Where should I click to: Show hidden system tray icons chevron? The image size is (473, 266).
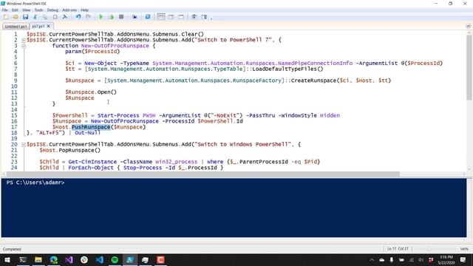pyautogui.click(x=372, y=259)
